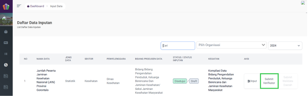Toggle the sidebar with the hamburger menu icon
The width and height of the screenshot is (308, 96).
pyautogui.click(x=19, y=6)
